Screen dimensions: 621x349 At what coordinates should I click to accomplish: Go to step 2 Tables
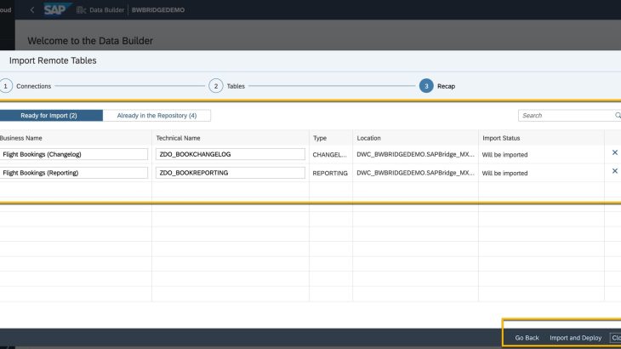(227, 86)
